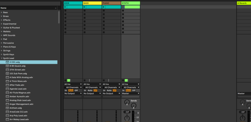
Task: Click the A Thick Wave.adv preset icon
Action: pyautogui.click(x=7, y=81)
